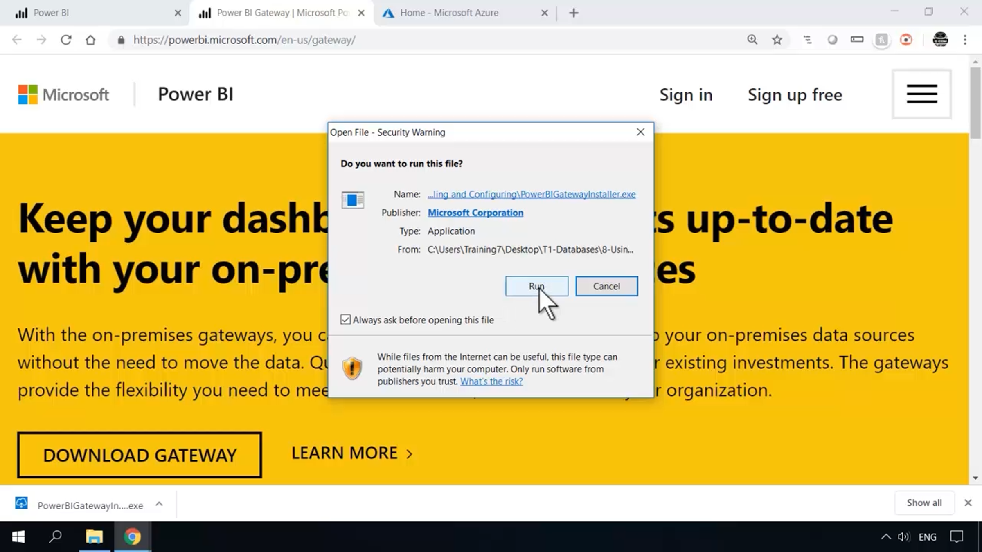Image resolution: width=982 pixels, height=552 pixels.
Task: Switch to the first Power BI tab
Action: [51, 13]
